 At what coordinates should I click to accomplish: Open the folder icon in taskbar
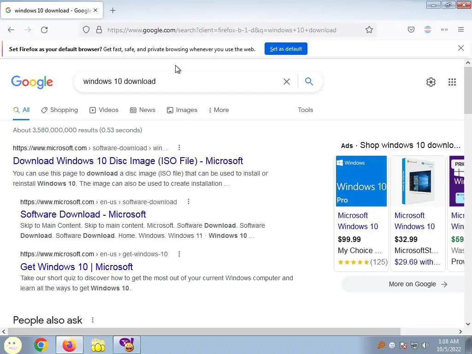coord(98,345)
